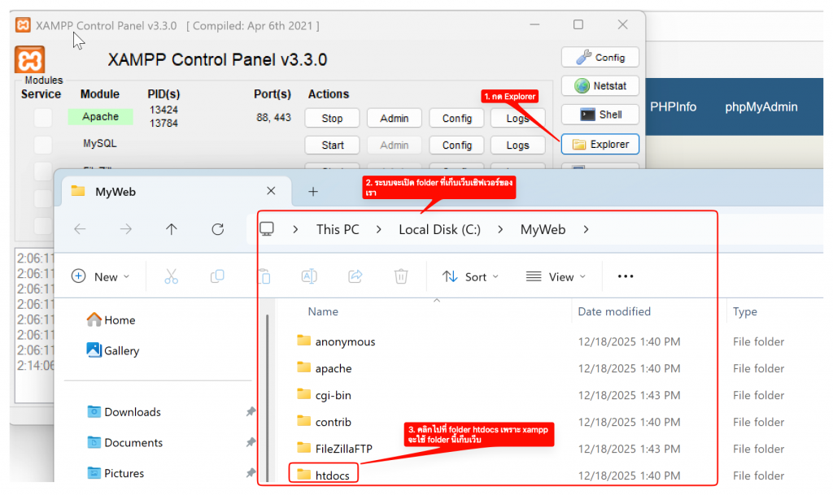Expand the New item dropdown
The image size is (833, 495).
[x=101, y=276]
